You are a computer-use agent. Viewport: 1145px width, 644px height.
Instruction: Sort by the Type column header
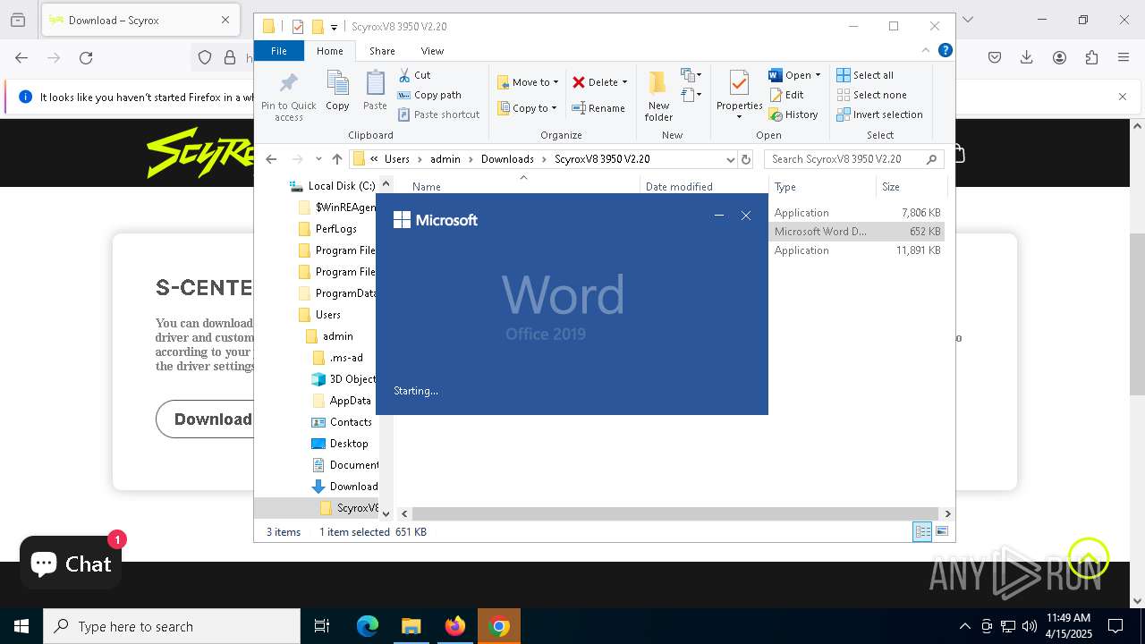pos(821,187)
